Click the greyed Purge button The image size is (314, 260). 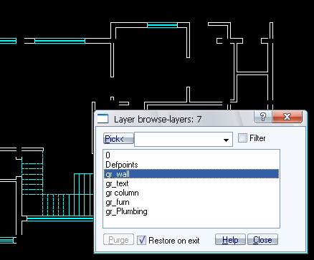click(118, 240)
